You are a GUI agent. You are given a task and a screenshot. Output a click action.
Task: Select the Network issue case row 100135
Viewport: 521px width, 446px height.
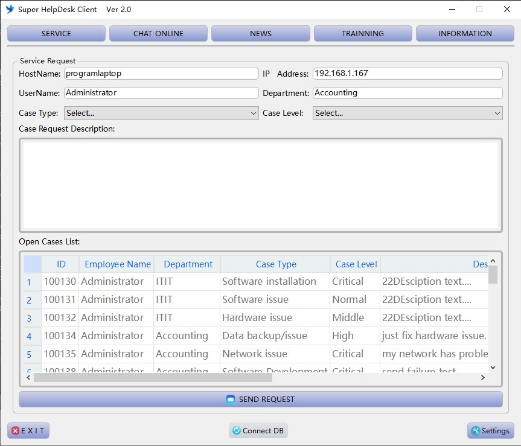[255, 354]
